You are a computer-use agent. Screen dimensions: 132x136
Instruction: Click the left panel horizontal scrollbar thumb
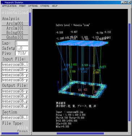click(x=10, y=133)
